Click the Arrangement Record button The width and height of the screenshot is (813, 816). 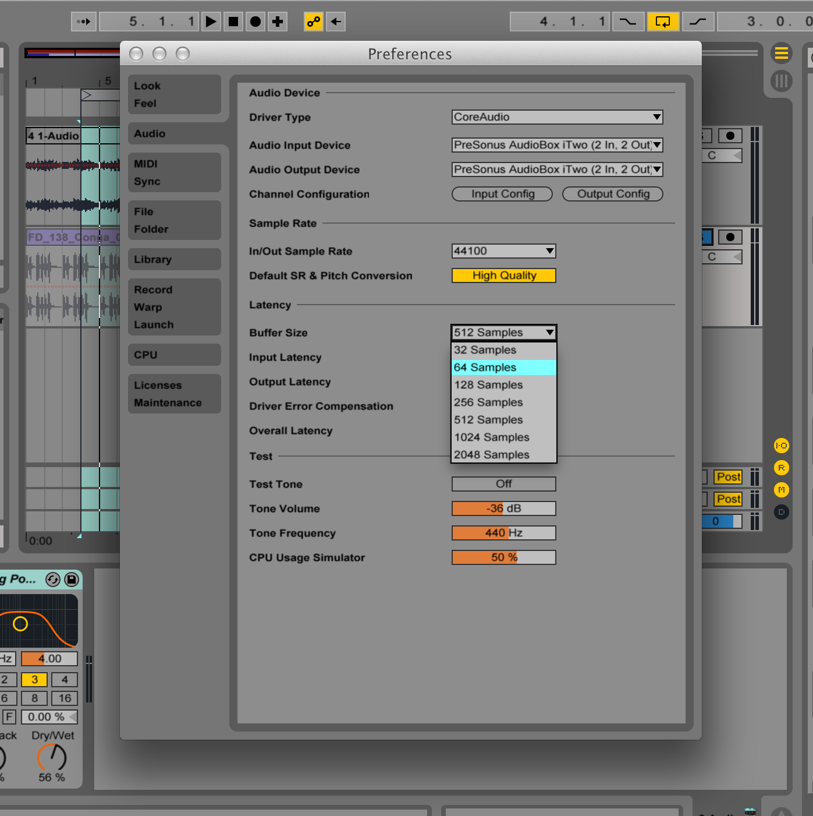[255, 22]
